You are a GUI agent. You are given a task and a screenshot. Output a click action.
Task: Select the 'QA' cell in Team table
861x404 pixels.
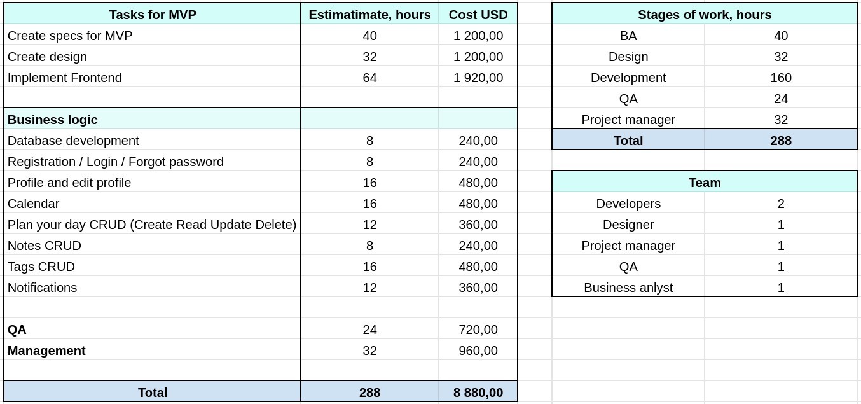click(x=628, y=267)
